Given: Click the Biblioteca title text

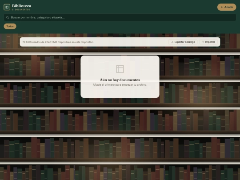Looking at the screenshot, I should (x=22, y=6).
